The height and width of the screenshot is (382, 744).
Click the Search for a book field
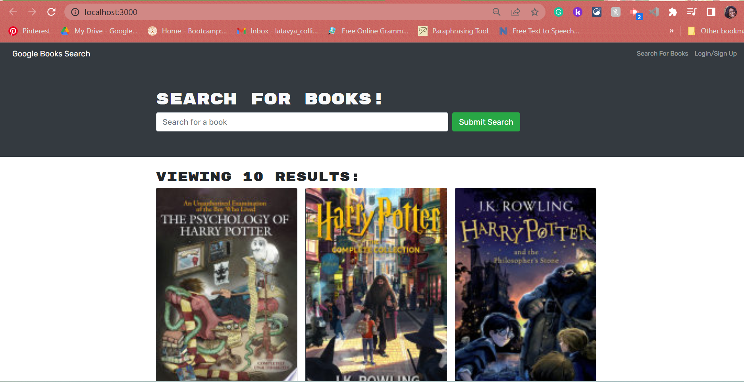pyautogui.click(x=302, y=122)
